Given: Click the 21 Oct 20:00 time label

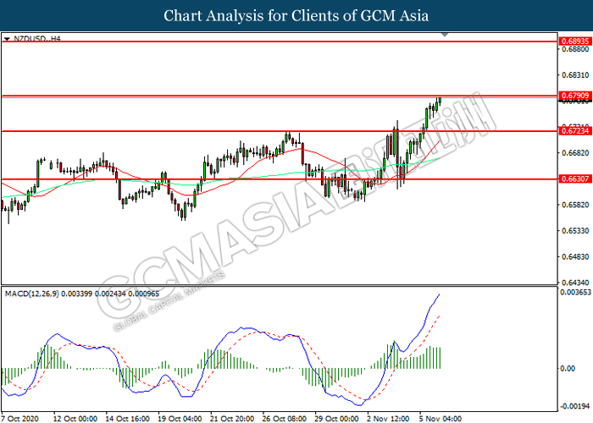Looking at the screenshot, I should 232,419.
